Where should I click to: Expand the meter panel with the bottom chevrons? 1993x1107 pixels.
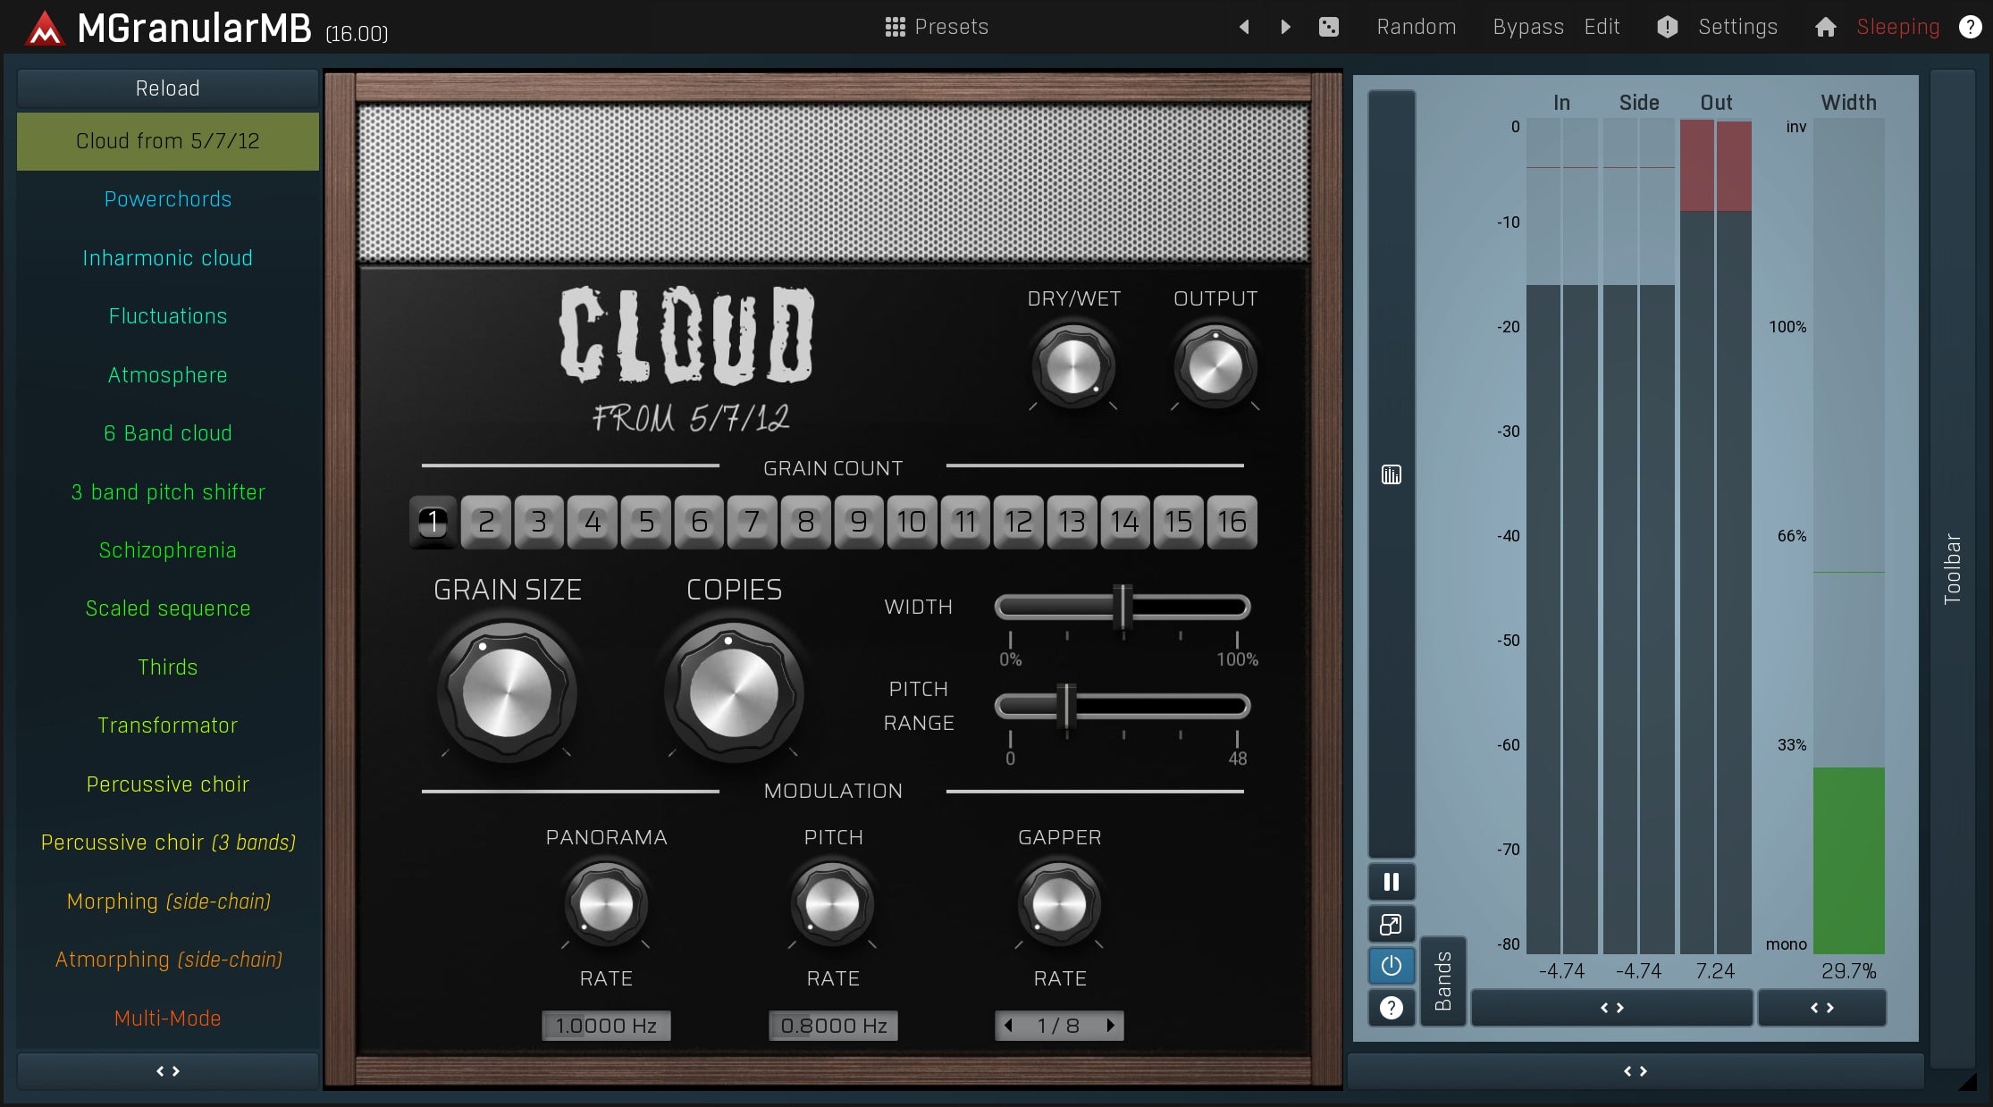(x=1637, y=1070)
